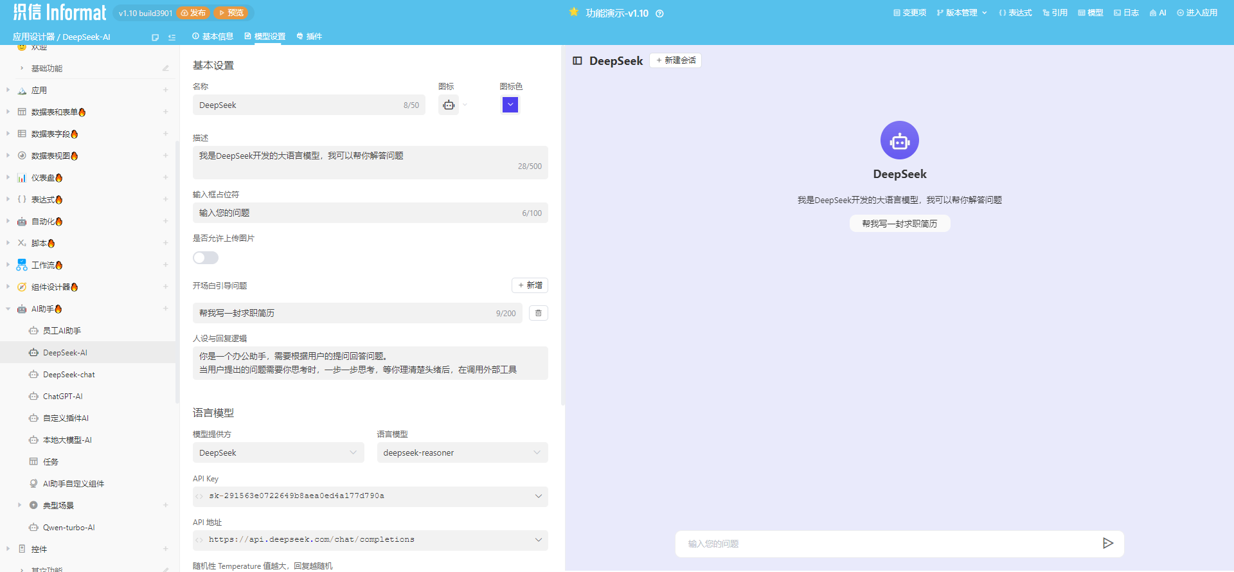Click the 名称 input containing DeepSeek
The height and width of the screenshot is (572, 1234).
pyautogui.click(x=309, y=105)
